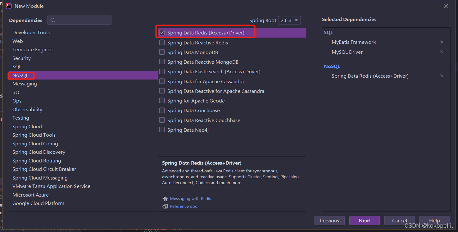The height and width of the screenshot is (232, 458).
Task: Click the home icon beside Messaging with Redis
Action: pyautogui.click(x=165, y=198)
